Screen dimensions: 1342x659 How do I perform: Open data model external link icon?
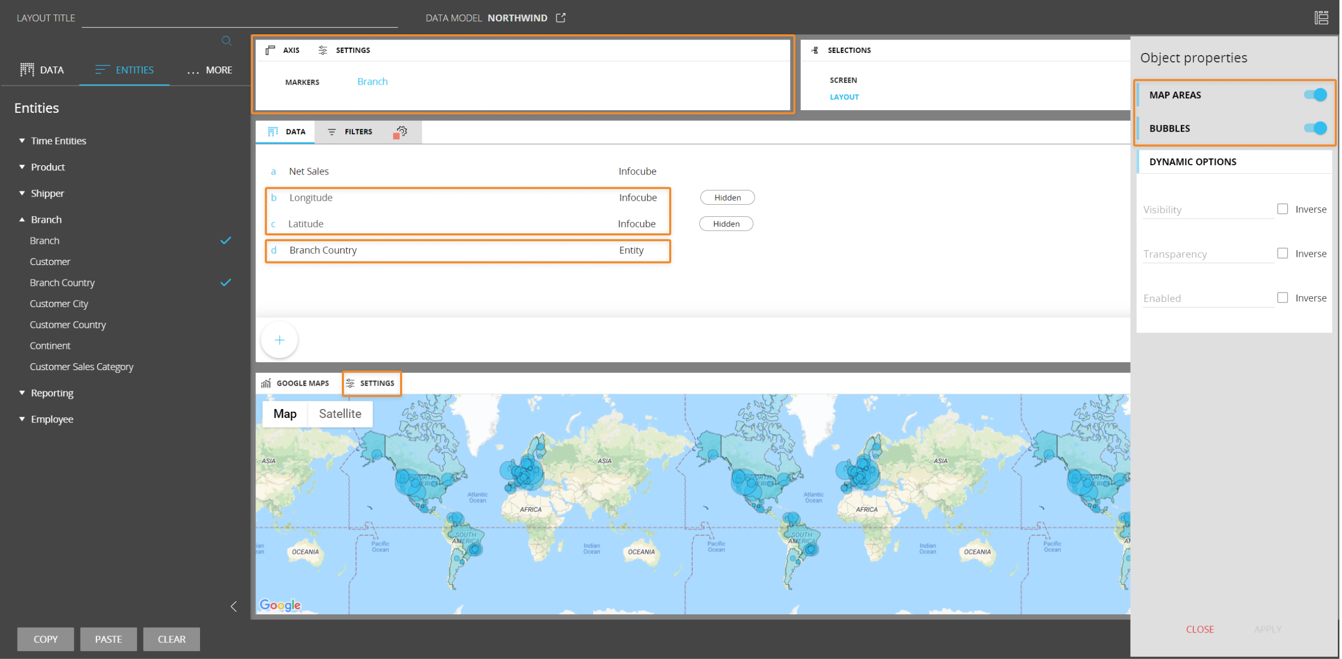tap(561, 18)
